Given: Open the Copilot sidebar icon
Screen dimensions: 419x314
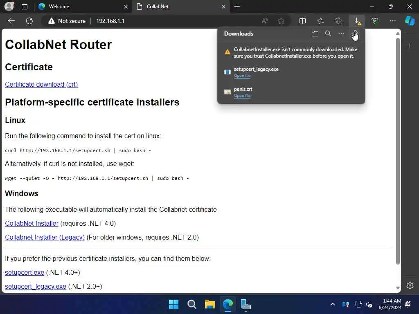Looking at the screenshot, I should click(410, 21).
